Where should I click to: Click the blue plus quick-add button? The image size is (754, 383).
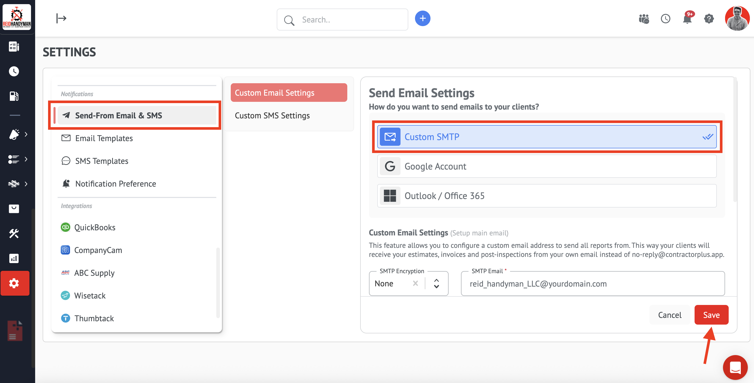point(422,18)
